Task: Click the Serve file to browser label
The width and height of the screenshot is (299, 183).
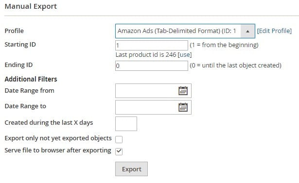Action: coord(58,150)
